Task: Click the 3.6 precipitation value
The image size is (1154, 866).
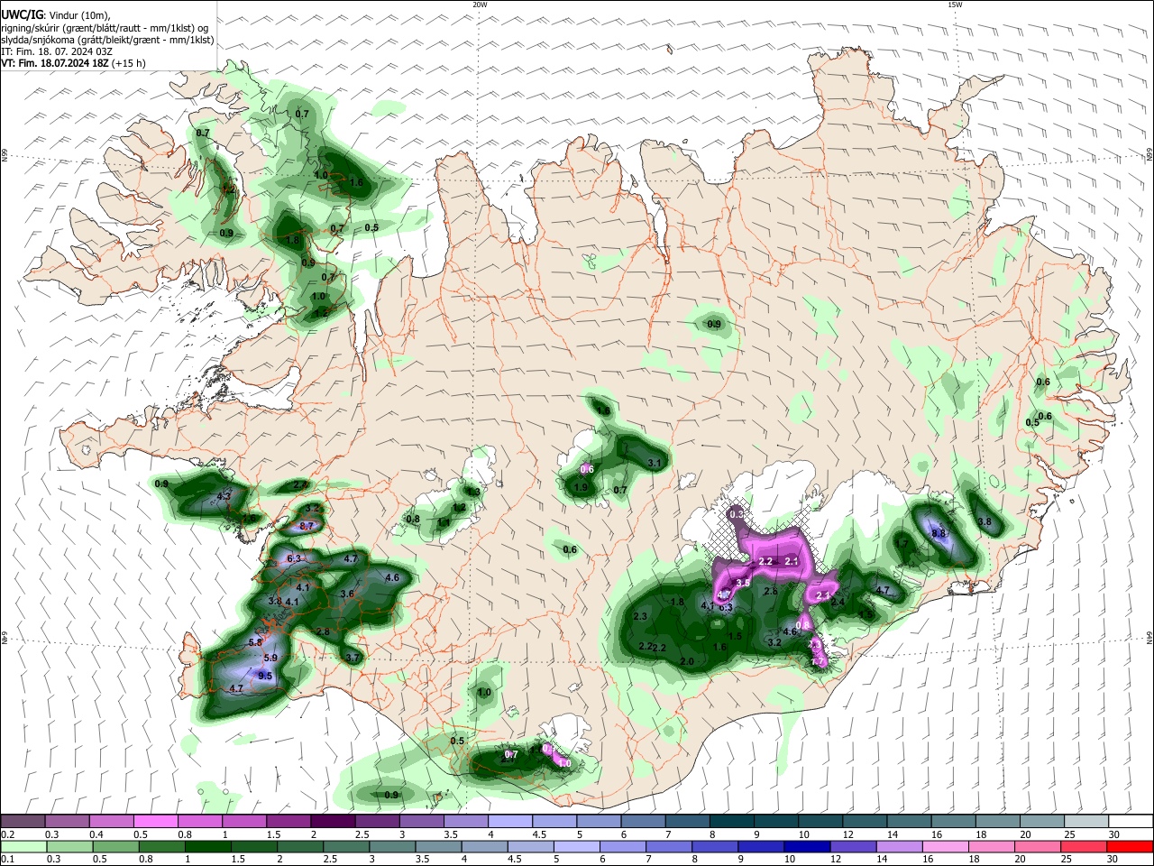Action: 347,594
